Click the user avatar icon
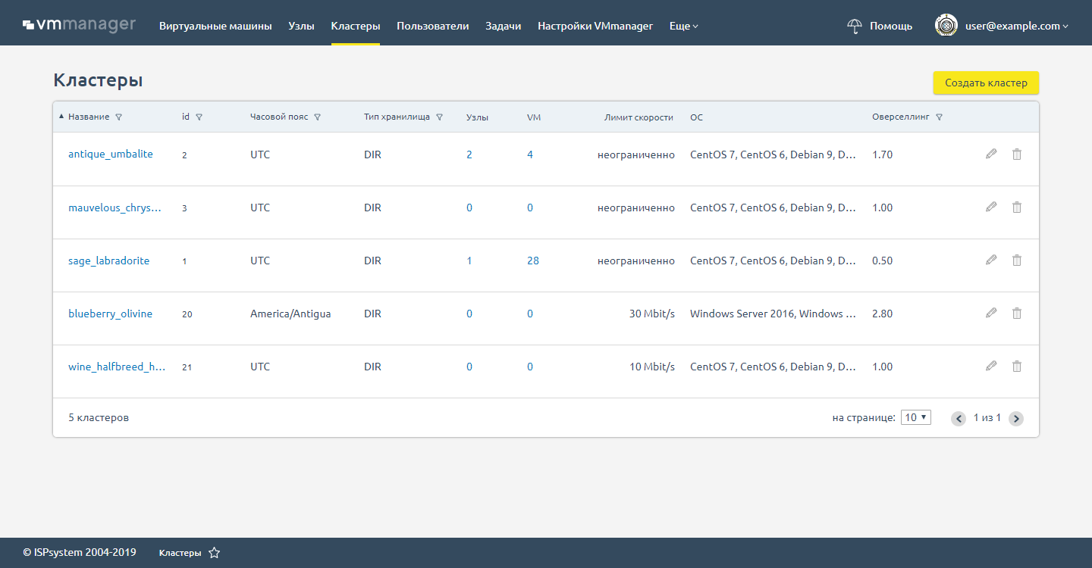The width and height of the screenshot is (1092, 568). click(x=946, y=26)
